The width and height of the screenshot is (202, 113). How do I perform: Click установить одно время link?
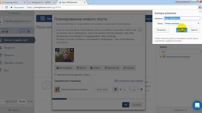[130, 81]
